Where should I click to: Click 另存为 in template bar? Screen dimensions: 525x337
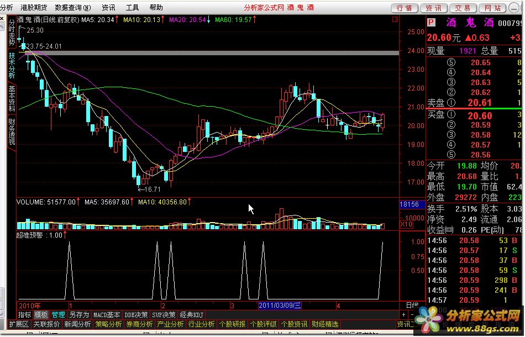point(79,315)
